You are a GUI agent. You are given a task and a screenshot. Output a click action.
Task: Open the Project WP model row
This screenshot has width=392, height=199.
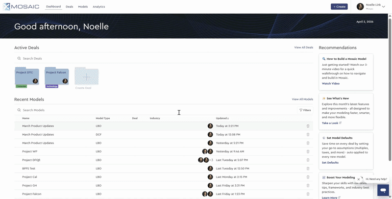coord(164,151)
